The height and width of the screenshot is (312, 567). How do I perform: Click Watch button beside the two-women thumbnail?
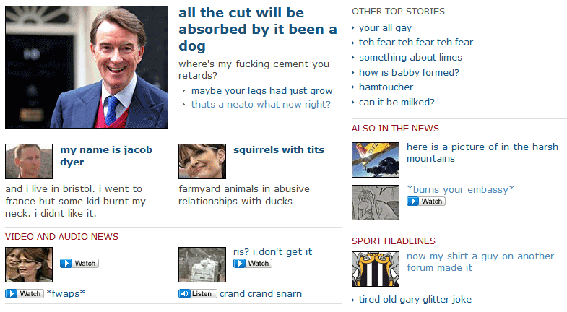[x=79, y=264]
